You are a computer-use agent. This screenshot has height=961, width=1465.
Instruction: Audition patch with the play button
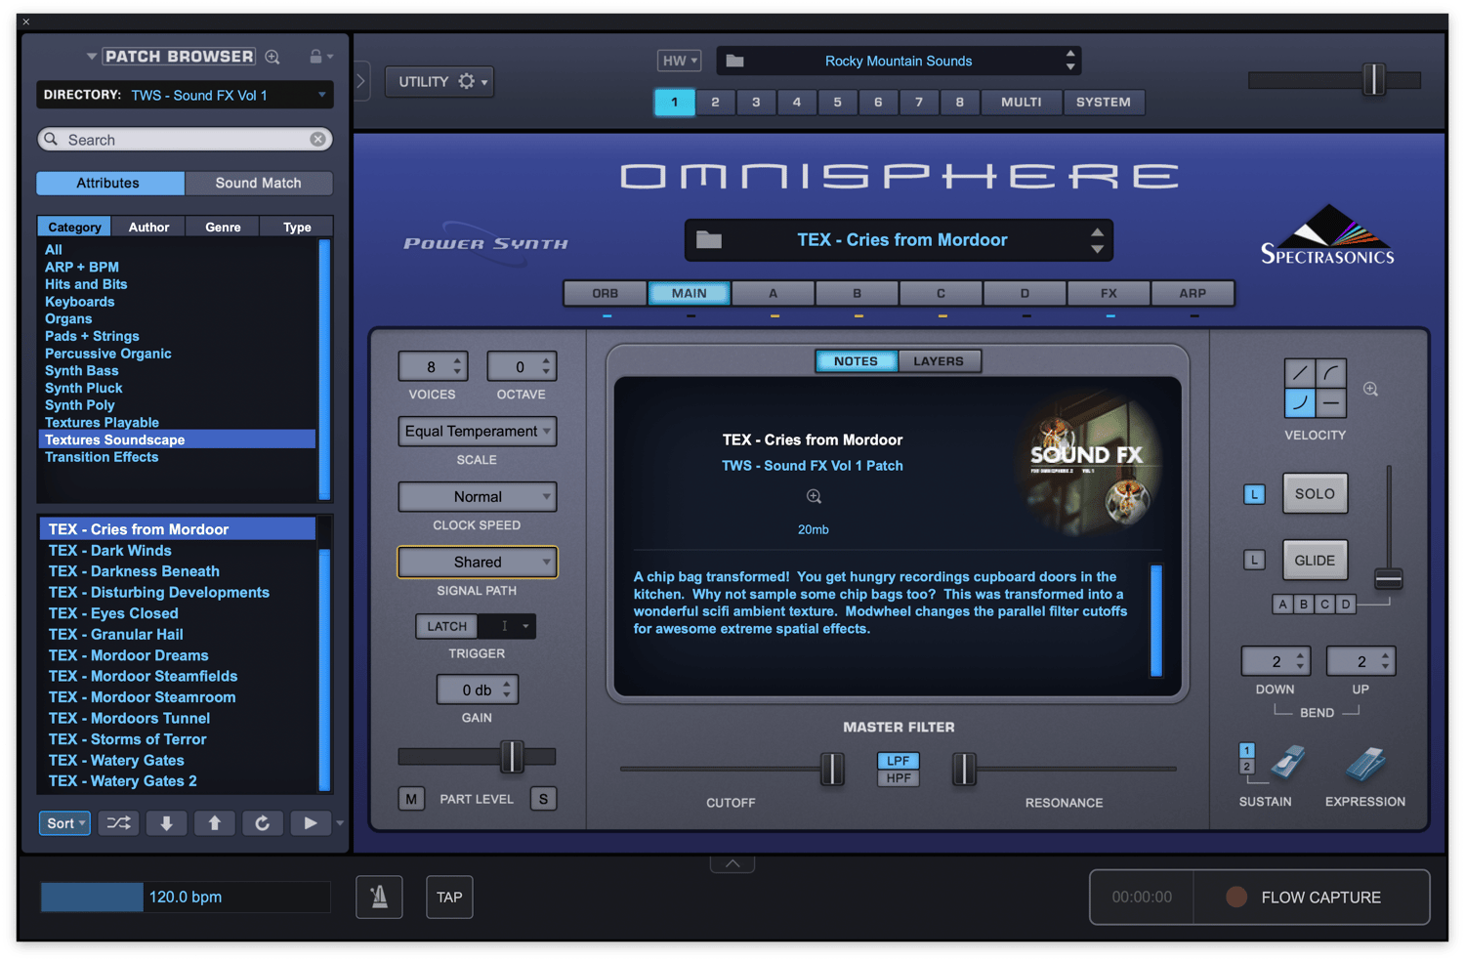[310, 823]
